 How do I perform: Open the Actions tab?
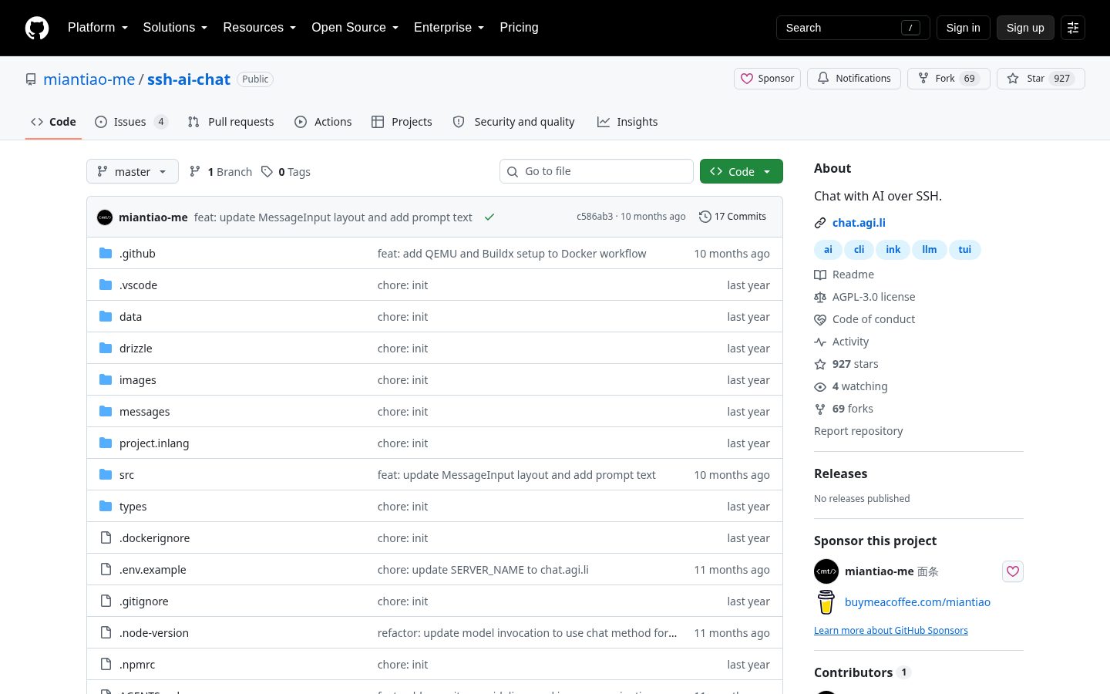tap(323, 122)
